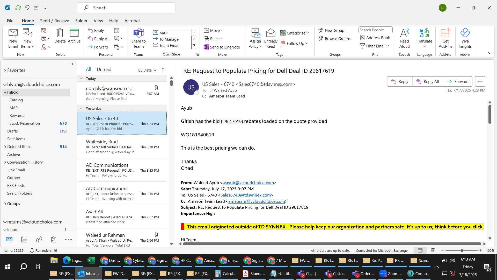Switch to the Tasks view icon

pos(54,240)
